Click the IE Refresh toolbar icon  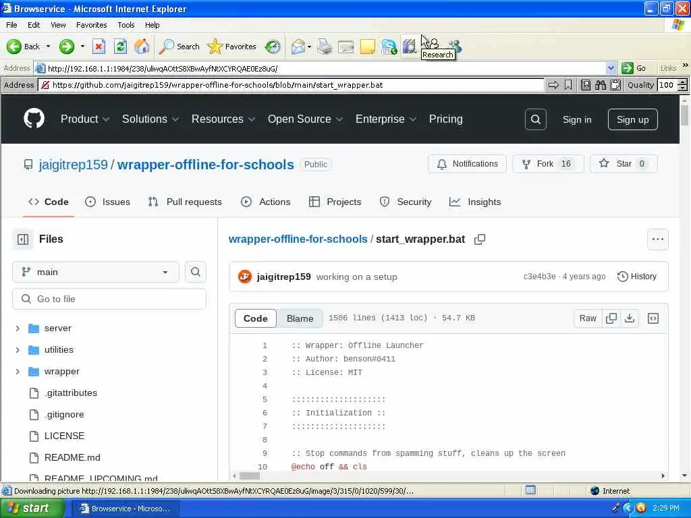120,47
